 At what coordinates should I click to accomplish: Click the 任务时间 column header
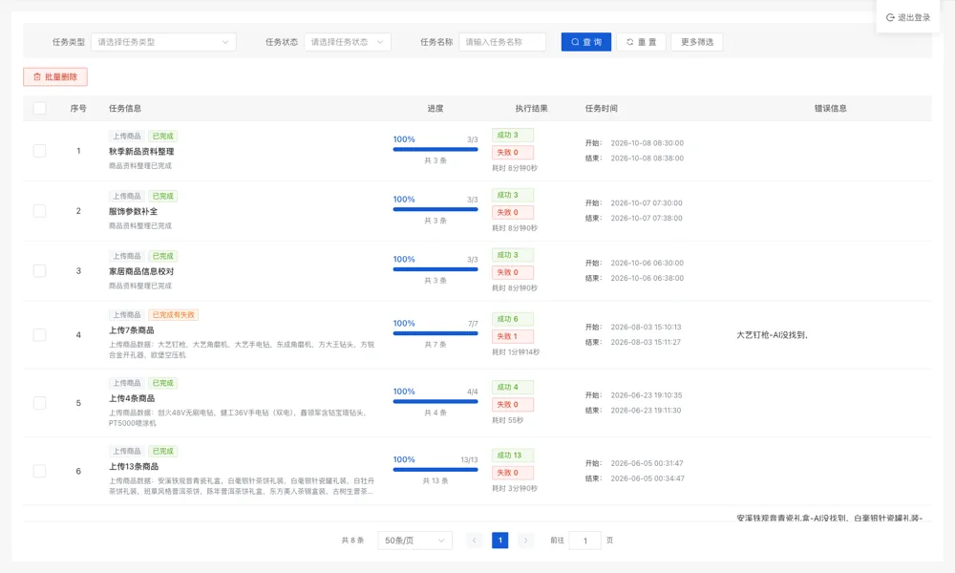coord(601,108)
